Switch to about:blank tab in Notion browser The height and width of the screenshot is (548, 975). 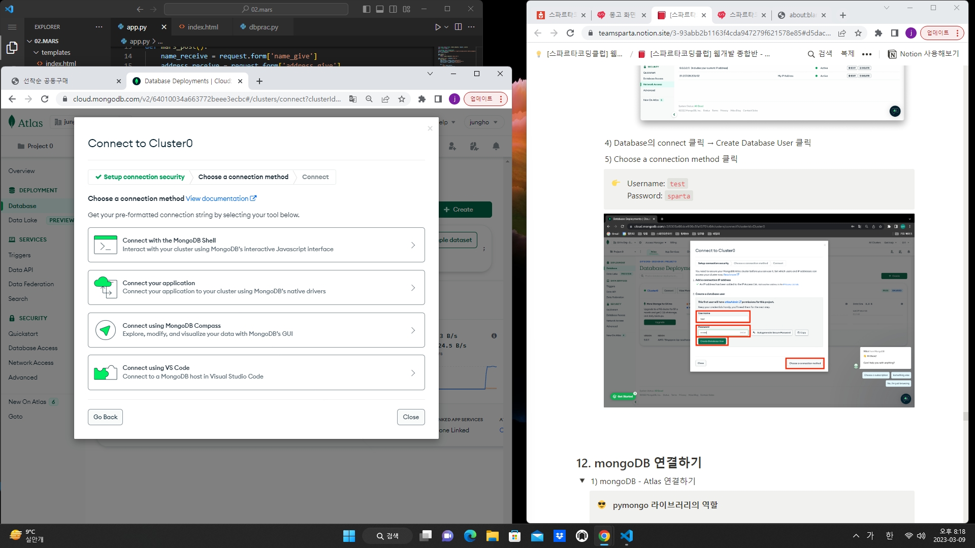tap(801, 15)
